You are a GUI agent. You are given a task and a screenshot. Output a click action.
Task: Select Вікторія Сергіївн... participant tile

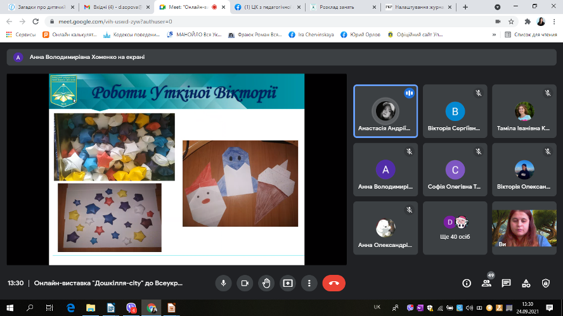(x=455, y=111)
